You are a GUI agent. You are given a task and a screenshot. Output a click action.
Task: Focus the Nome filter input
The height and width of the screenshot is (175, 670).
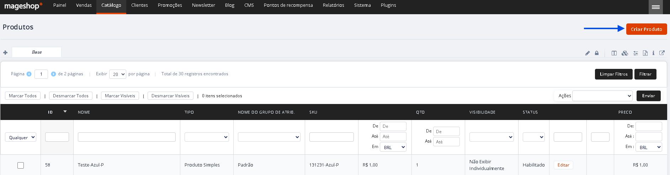[x=127, y=137]
